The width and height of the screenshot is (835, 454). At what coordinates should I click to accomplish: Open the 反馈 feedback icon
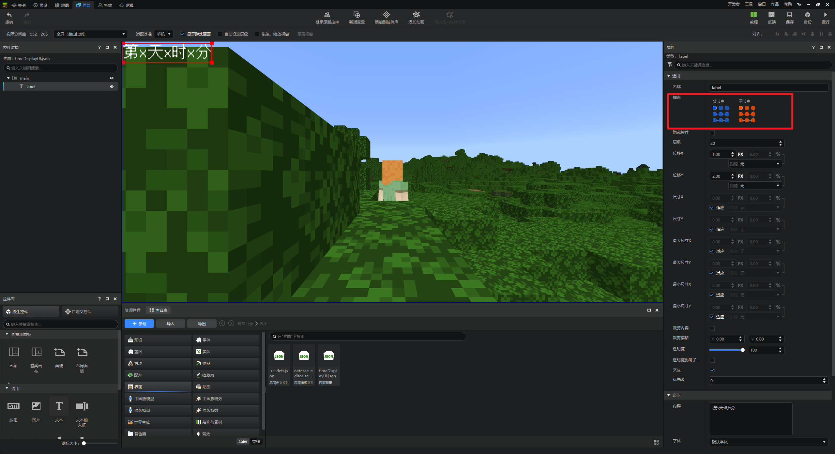point(771,15)
